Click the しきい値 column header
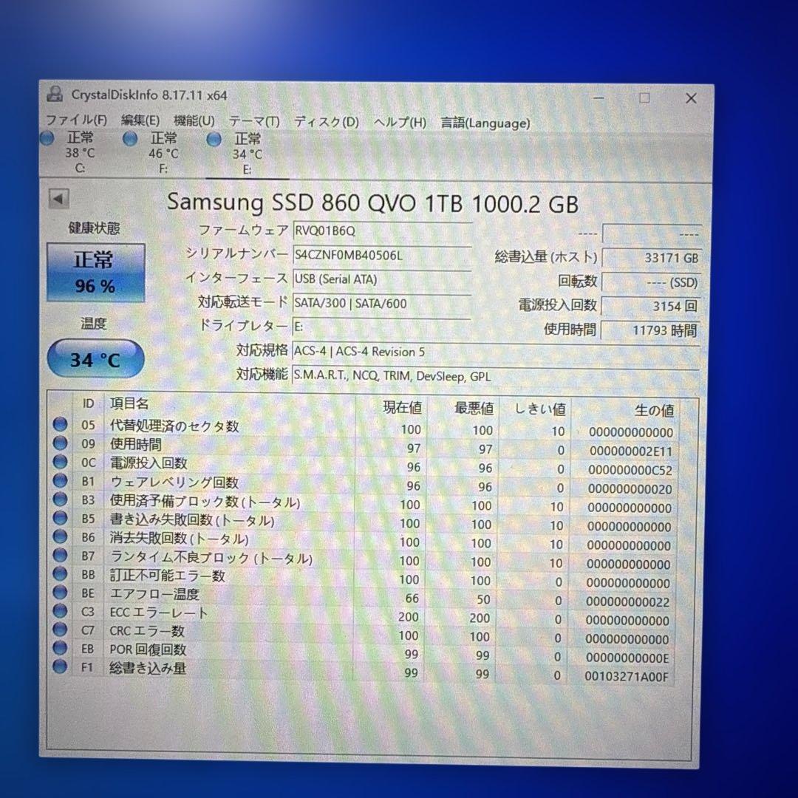798x798 pixels. [x=540, y=409]
